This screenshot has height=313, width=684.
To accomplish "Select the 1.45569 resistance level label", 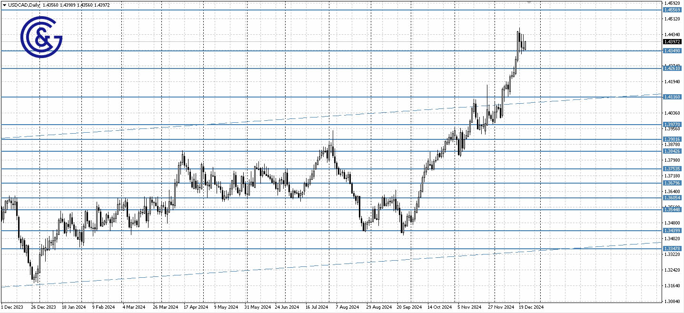I will pyautogui.click(x=673, y=9).
